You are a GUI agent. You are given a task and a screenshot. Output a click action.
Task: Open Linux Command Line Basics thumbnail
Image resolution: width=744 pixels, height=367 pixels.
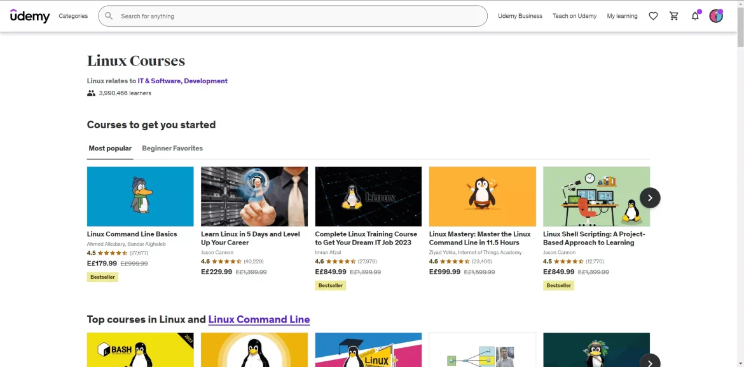pyautogui.click(x=140, y=196)
